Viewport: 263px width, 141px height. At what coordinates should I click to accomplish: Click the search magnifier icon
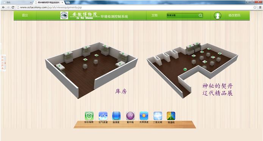200,16
